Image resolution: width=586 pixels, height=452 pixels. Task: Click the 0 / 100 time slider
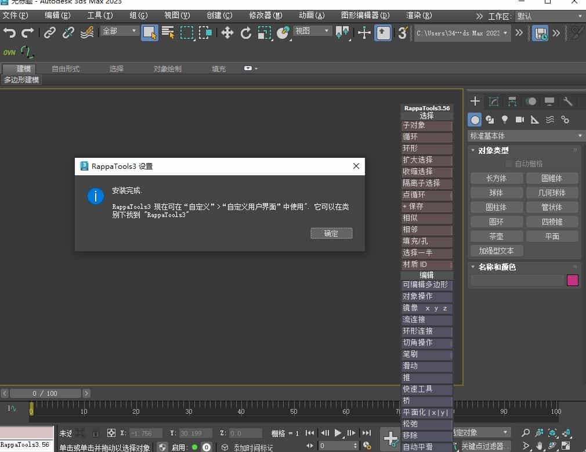(45, 393)
